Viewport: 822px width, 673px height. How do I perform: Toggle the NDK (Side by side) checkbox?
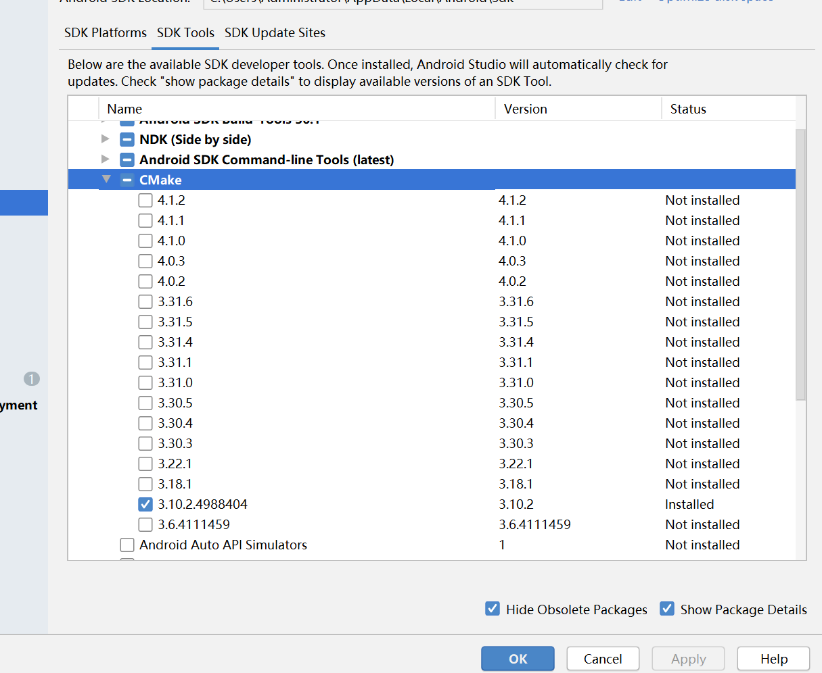tap(127, 140)
